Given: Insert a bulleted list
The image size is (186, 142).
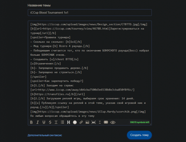Looking at the screenshot, I should click(62, 122).
